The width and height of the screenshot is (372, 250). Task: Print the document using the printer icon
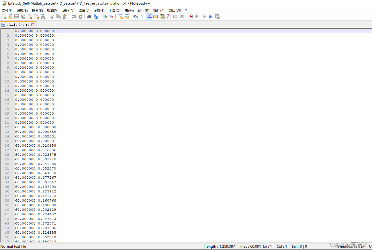coord(43,17)
